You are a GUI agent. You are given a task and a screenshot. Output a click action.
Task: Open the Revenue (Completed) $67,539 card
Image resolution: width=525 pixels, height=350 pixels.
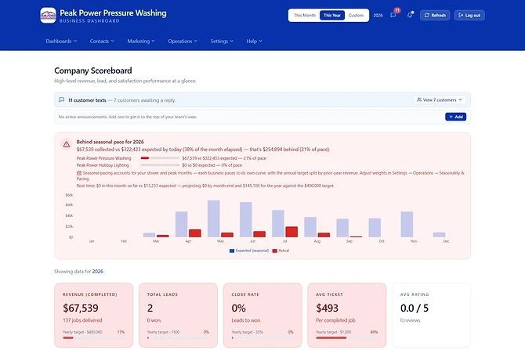[94, 316]
